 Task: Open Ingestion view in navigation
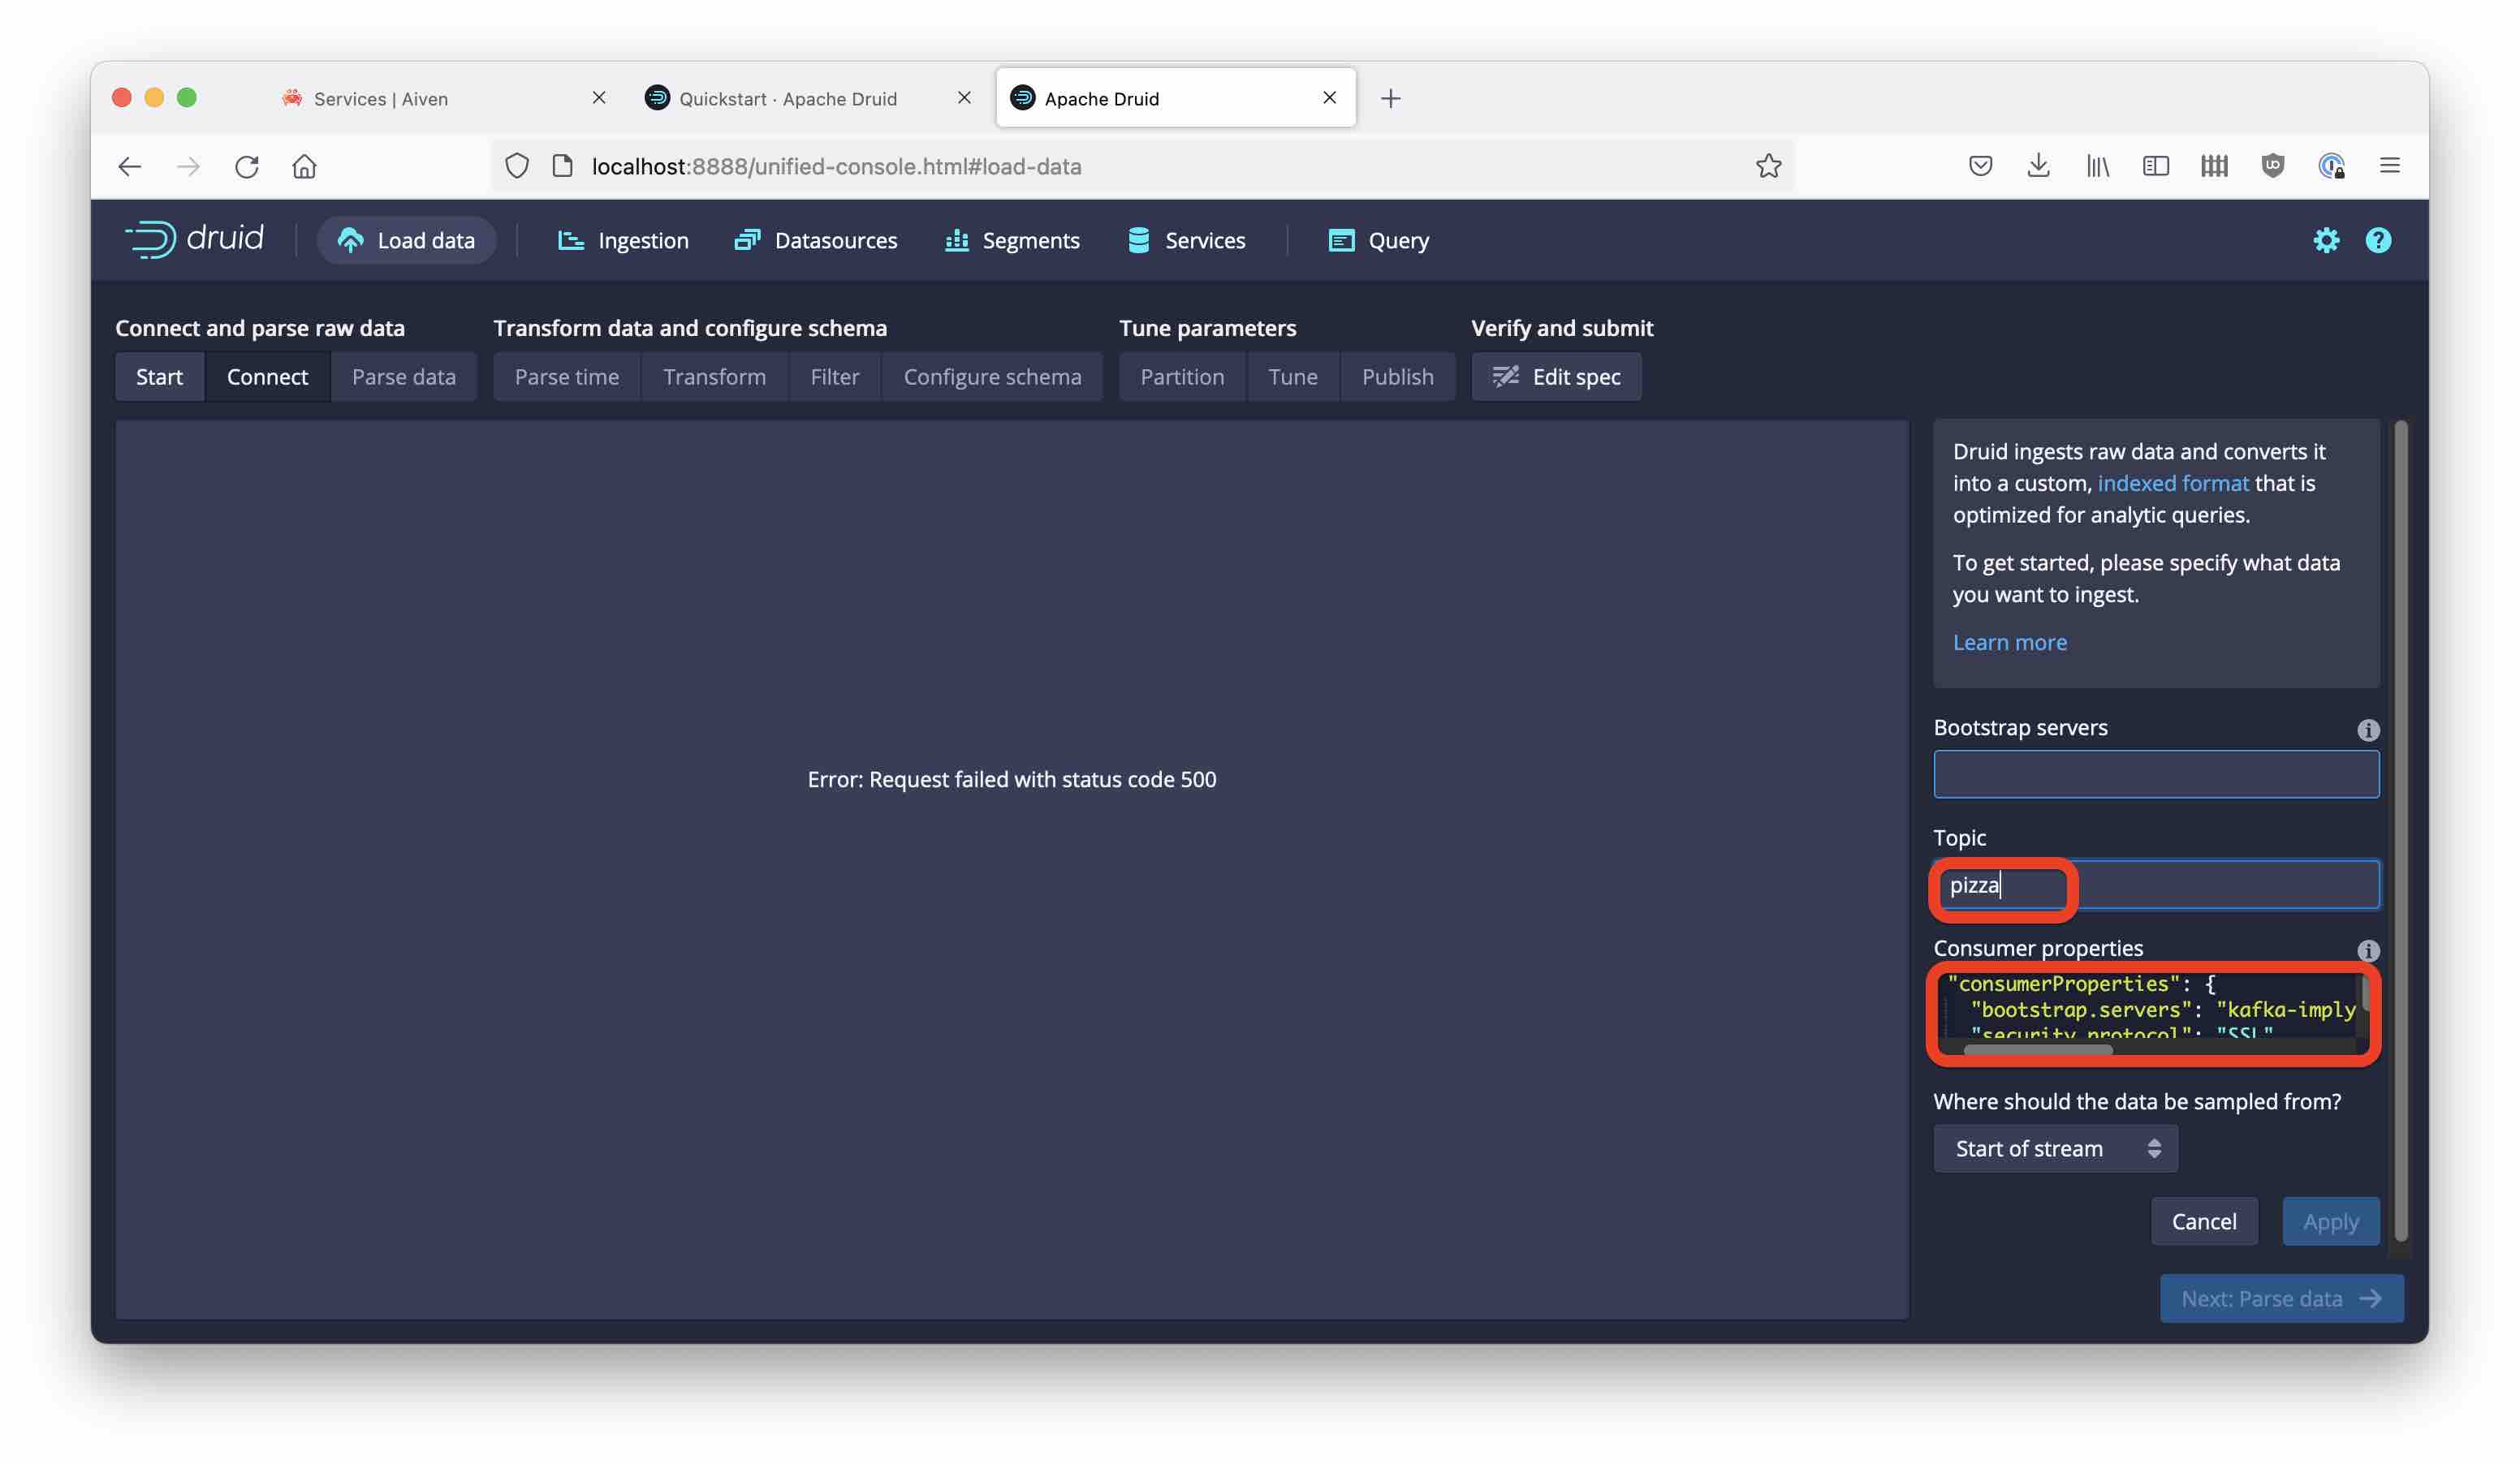point(623,240)
